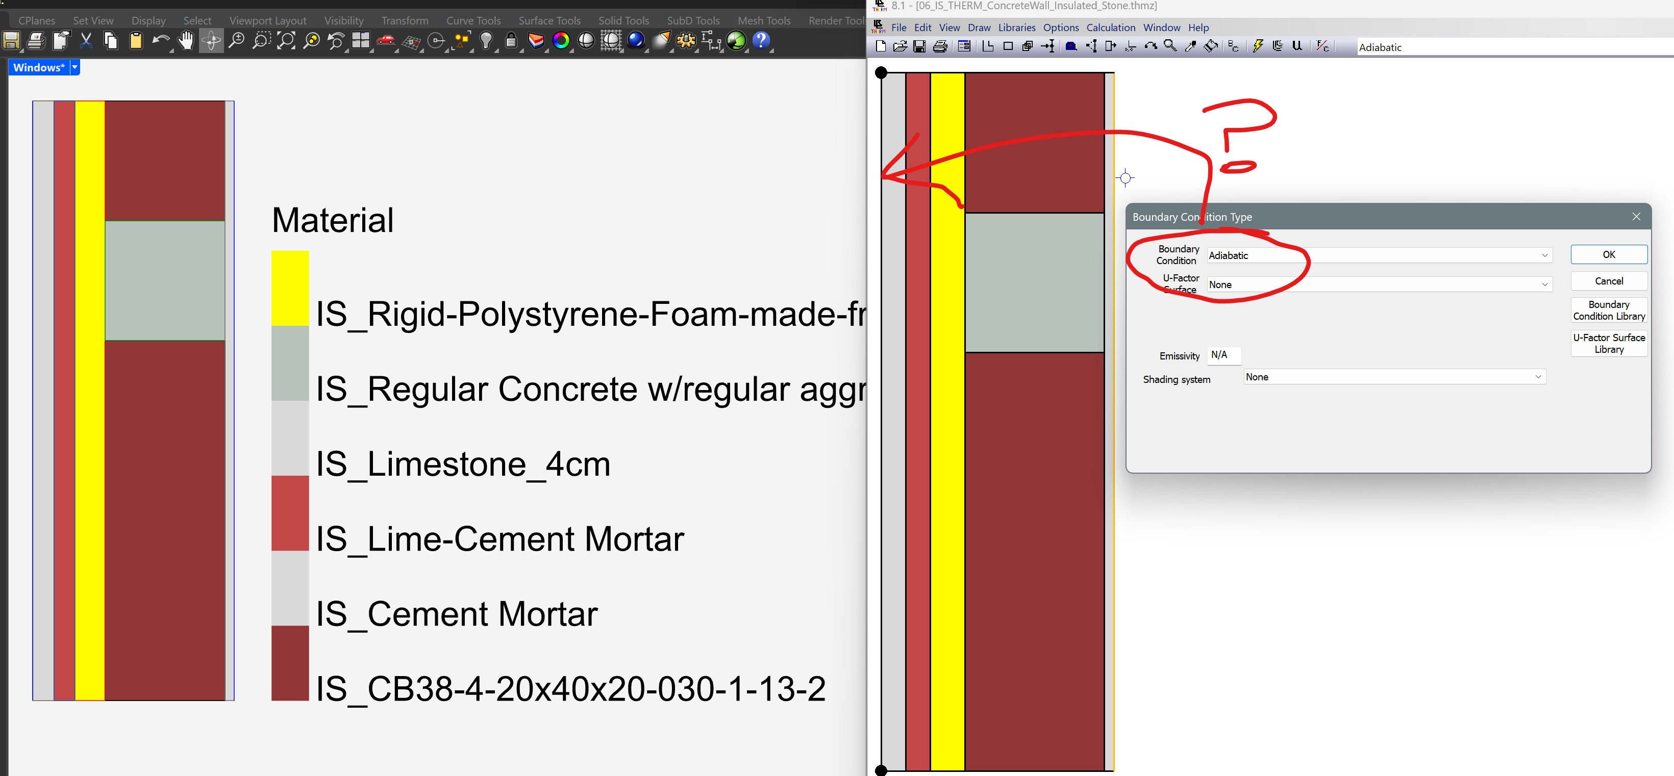Click the BC boundary conditions icon
This screenshot has width=1674, height=776.
(x=1233, y=46)
